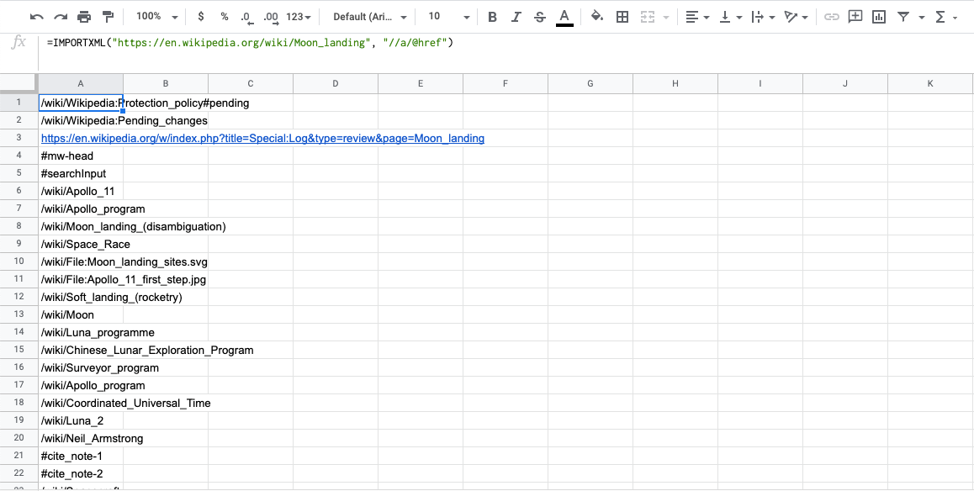Open the vertical align dropdown
The height and width of the screenshot is (491, 974).
tap(730, 17)
